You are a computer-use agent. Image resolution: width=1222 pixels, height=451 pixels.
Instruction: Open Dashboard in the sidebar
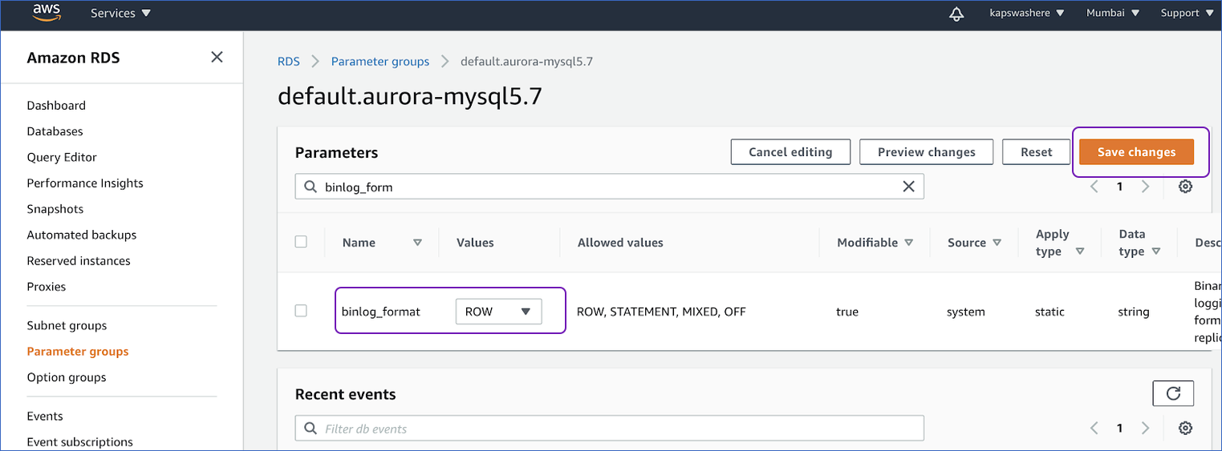[x=56, y=105]
